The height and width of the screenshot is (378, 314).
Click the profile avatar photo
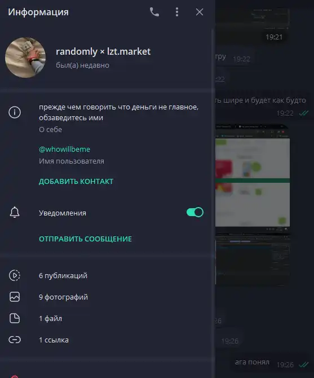pos(25,58)
